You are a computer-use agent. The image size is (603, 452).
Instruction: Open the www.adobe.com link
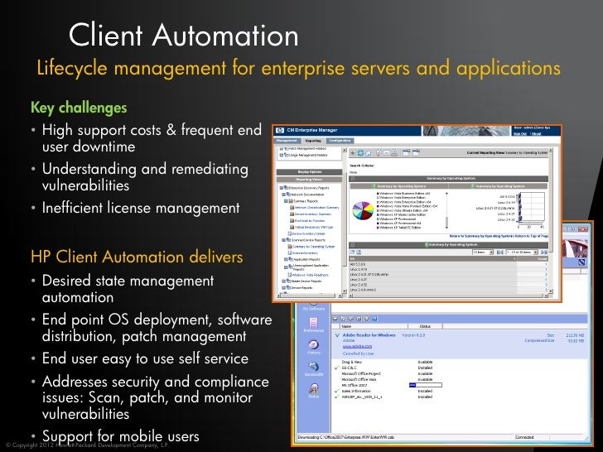[x=357, y=347]
